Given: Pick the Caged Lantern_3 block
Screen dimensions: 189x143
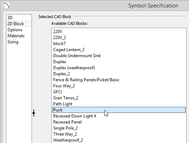Looking at the screenshot, I should click(x=119, y=50).
